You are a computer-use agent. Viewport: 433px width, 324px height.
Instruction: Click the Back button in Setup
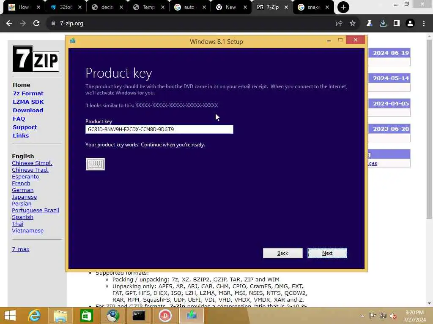282,253
